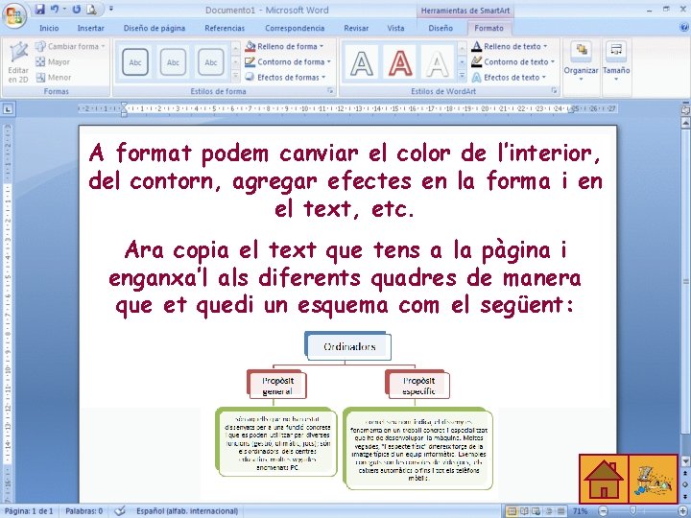Toggle the ruler icon above scrollbar
This screenshot has width=691, height=518.
[x=685, y=108]
